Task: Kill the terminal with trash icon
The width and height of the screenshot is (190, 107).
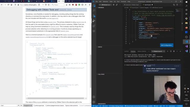Action: click(x=174, y=51)
